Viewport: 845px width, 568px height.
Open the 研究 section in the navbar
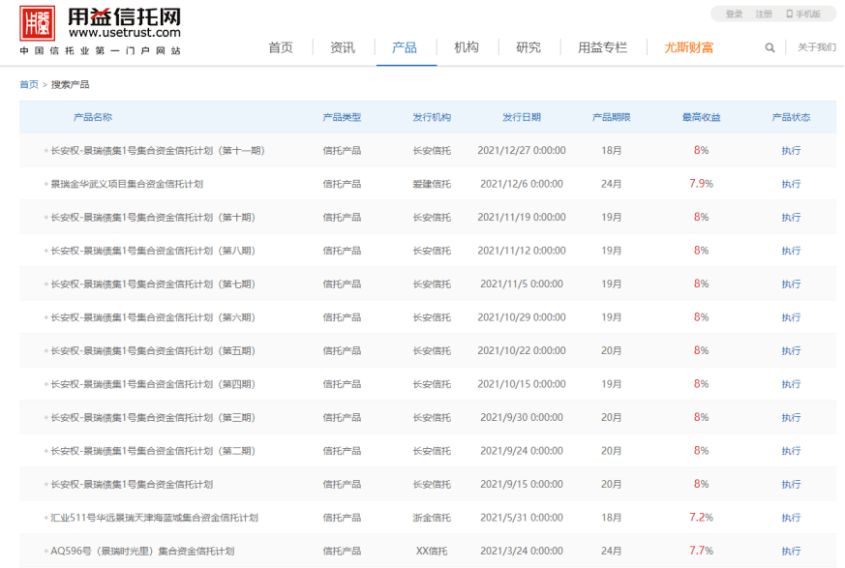pyautogui.click(x=528, y=46)
